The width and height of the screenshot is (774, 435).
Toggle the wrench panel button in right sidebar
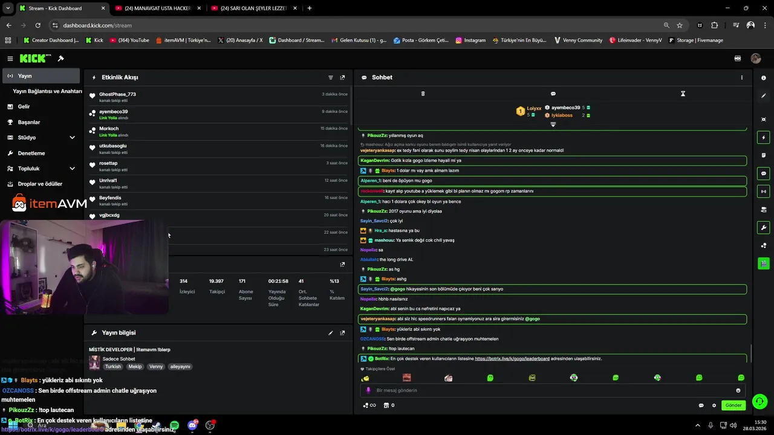764,228
